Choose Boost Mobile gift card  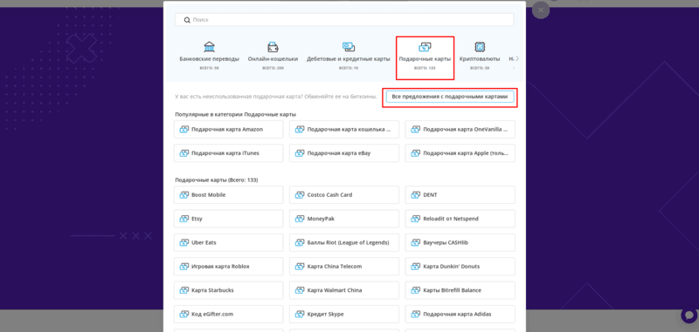point(228,194)
